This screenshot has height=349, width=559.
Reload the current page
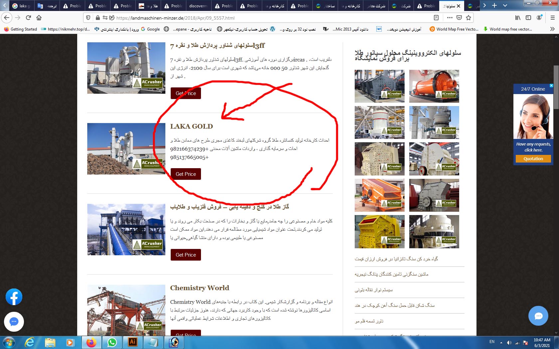[x=28, y=18]
